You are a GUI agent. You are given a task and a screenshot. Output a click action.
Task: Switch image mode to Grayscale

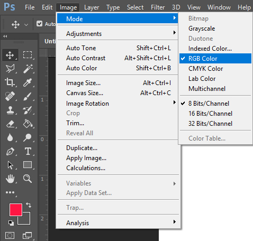[x=215, y=29]
